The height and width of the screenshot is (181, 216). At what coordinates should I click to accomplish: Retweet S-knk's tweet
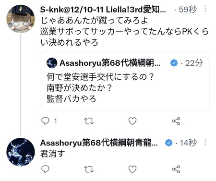(89, 121)
